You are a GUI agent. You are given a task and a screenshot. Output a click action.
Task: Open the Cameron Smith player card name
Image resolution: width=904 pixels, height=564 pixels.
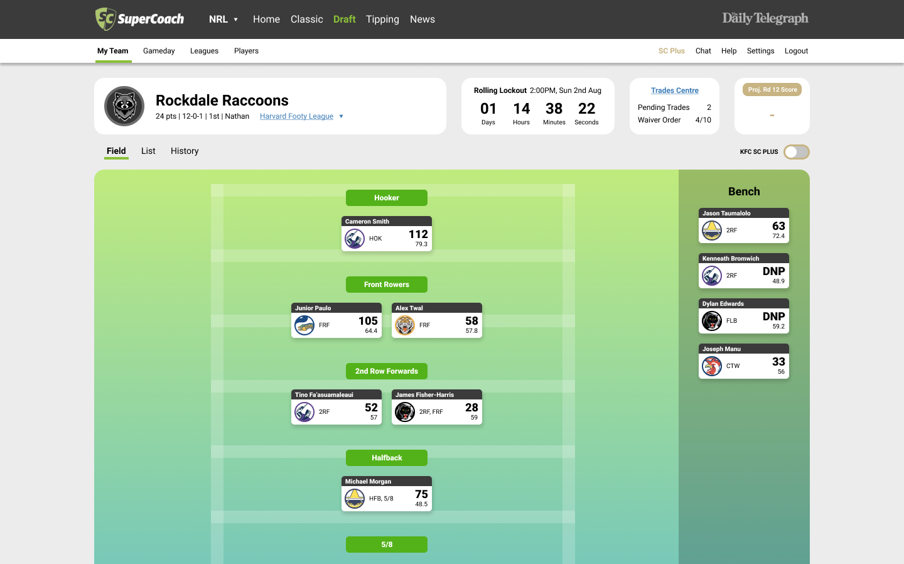click(x=367, y=222)
